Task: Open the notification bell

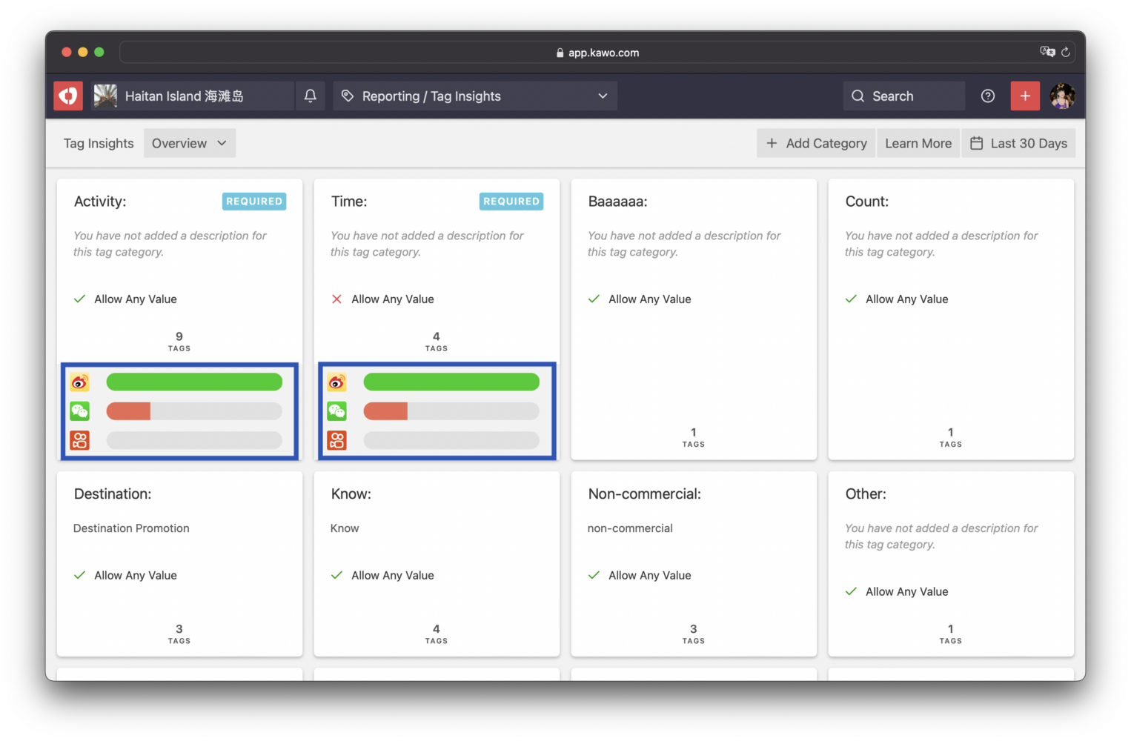Action: click(310, 96)
